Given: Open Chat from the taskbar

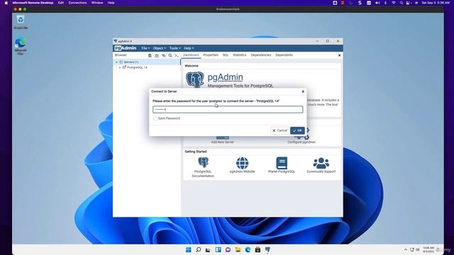Looking at the screenshot, I should pyautogui.click(x=228, y=249).
